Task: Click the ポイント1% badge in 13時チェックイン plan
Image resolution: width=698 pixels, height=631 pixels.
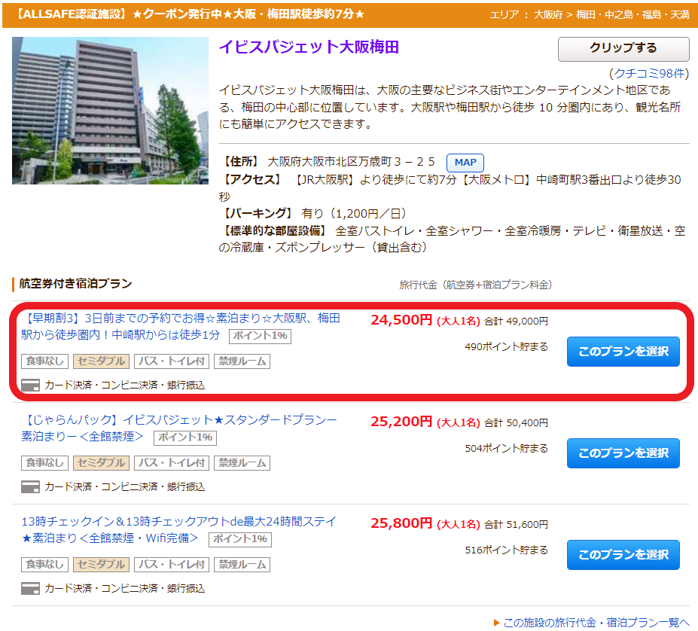Action: coord(240,539)
